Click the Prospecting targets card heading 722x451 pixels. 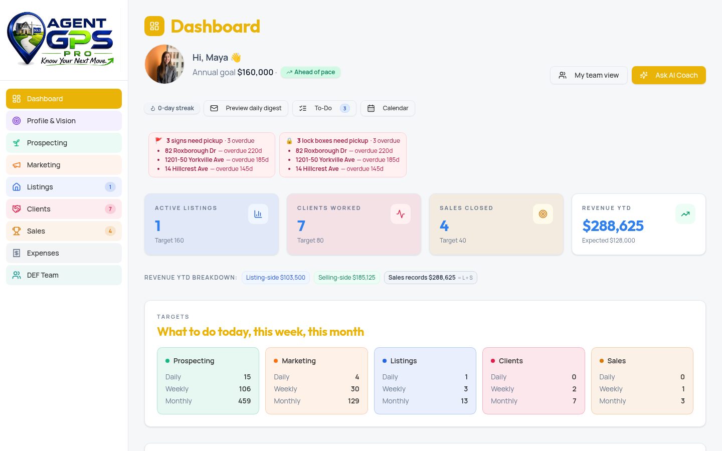[x=194, y=361]
